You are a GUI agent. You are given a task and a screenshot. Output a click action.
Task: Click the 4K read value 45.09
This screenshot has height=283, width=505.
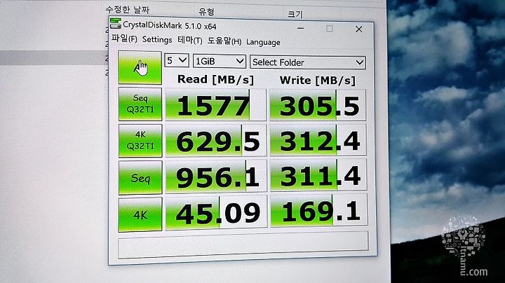216,212
